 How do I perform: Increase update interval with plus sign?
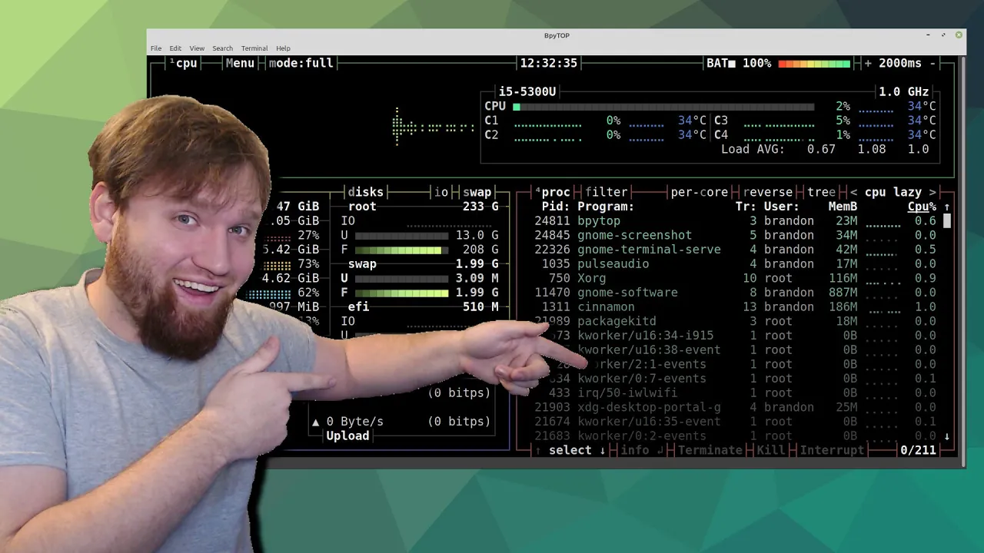point(868,63)
